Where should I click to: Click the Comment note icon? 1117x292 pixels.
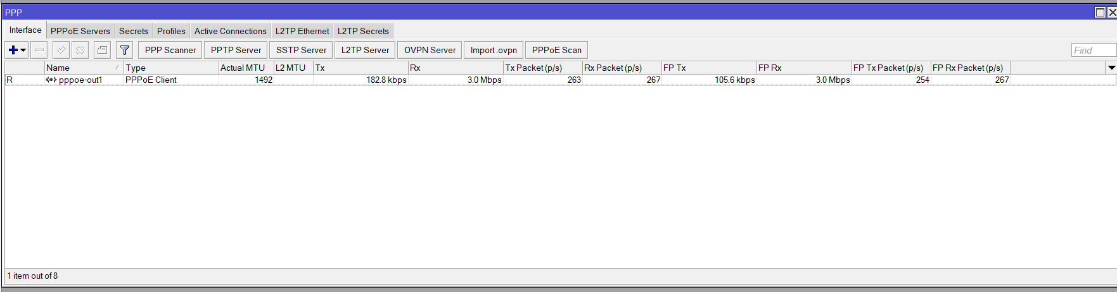pos(102,50)
